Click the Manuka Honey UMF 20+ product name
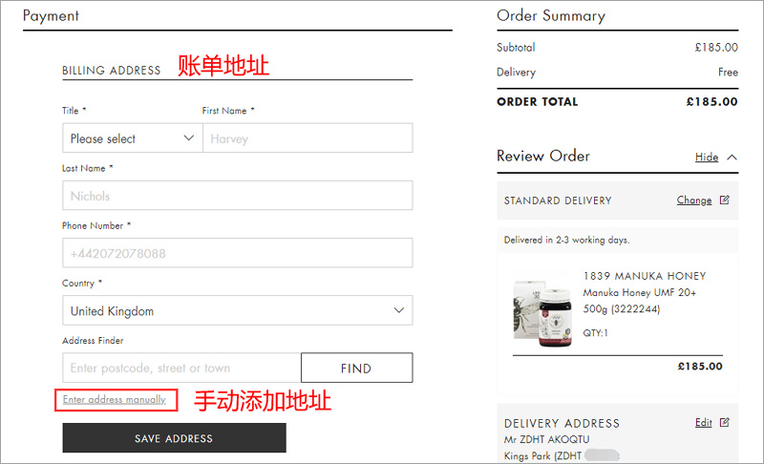The image size is (764, 464). coord(640,292)
